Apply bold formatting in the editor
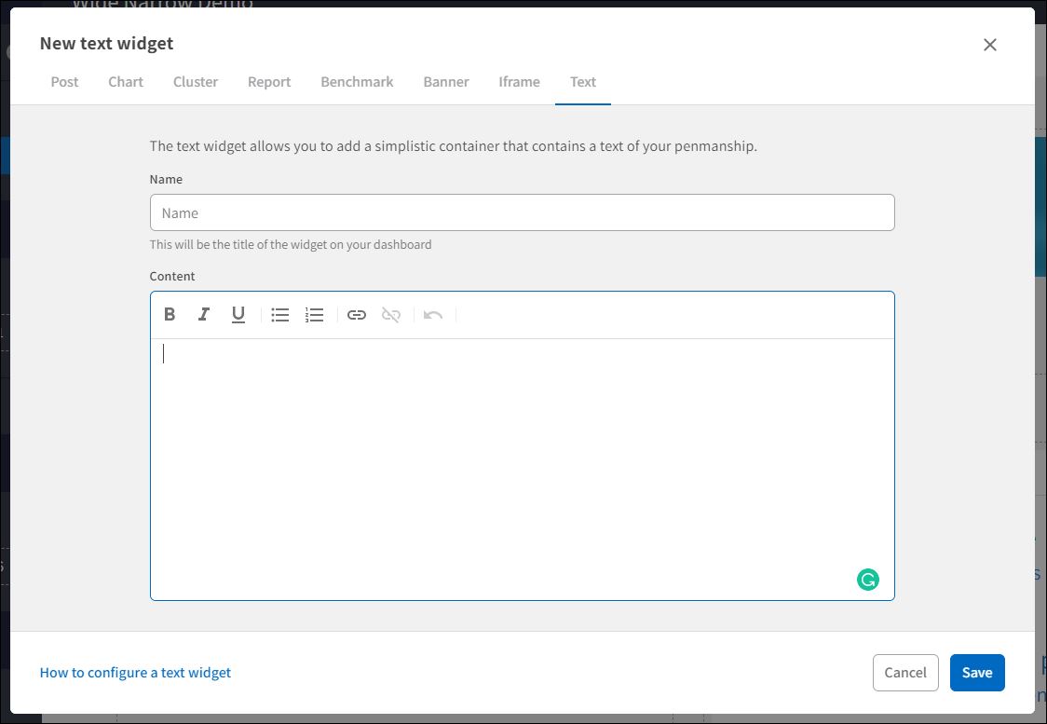The width and height of the screenshot is (1047, 724). pyautogui.click(x=170, y=314)
